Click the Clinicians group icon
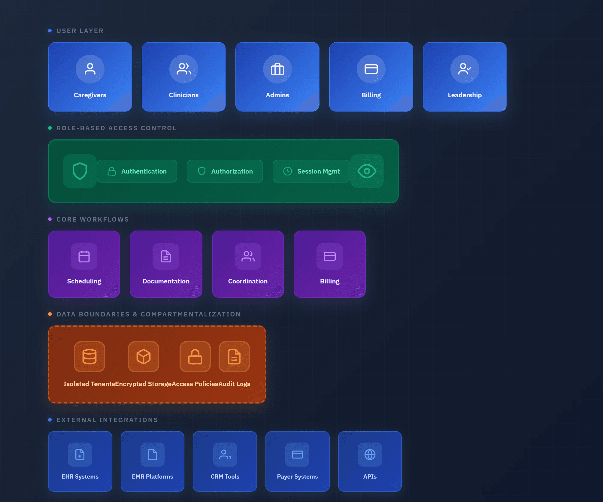603x502 pixels. [184, 69]
